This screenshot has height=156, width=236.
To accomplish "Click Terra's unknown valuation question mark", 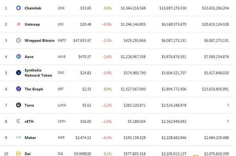I will pyautogui.click(x=228, y=105).
